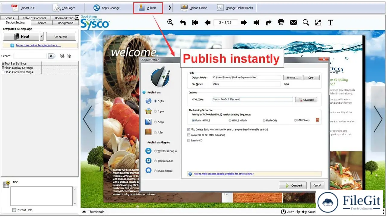Select the *.html publish option

(156, 101)
